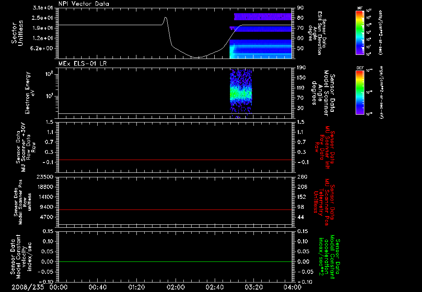422x292 pixels.
Task: Select the 190 scanner angle tick label
Action: 302,68
